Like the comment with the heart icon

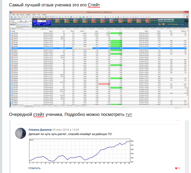tap(176, 168)
